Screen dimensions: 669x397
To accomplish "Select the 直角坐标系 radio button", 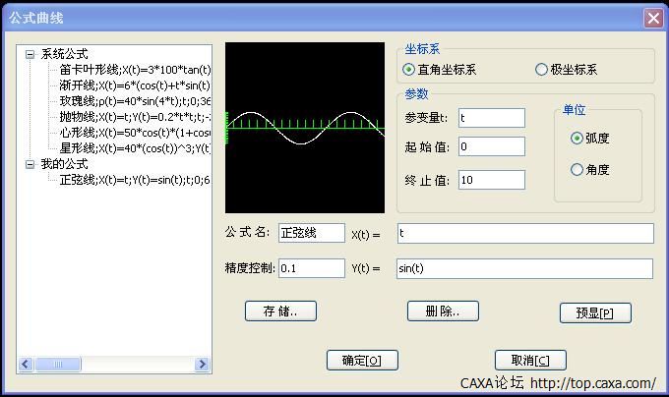I will [408, 69].
